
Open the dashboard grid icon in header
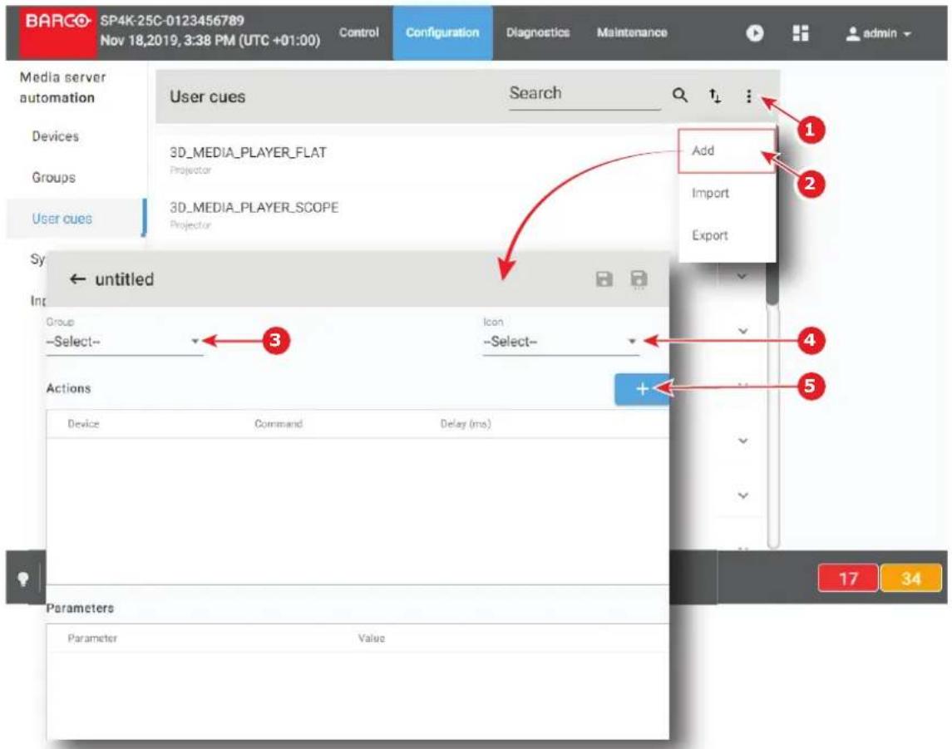(x=801, y=32)
